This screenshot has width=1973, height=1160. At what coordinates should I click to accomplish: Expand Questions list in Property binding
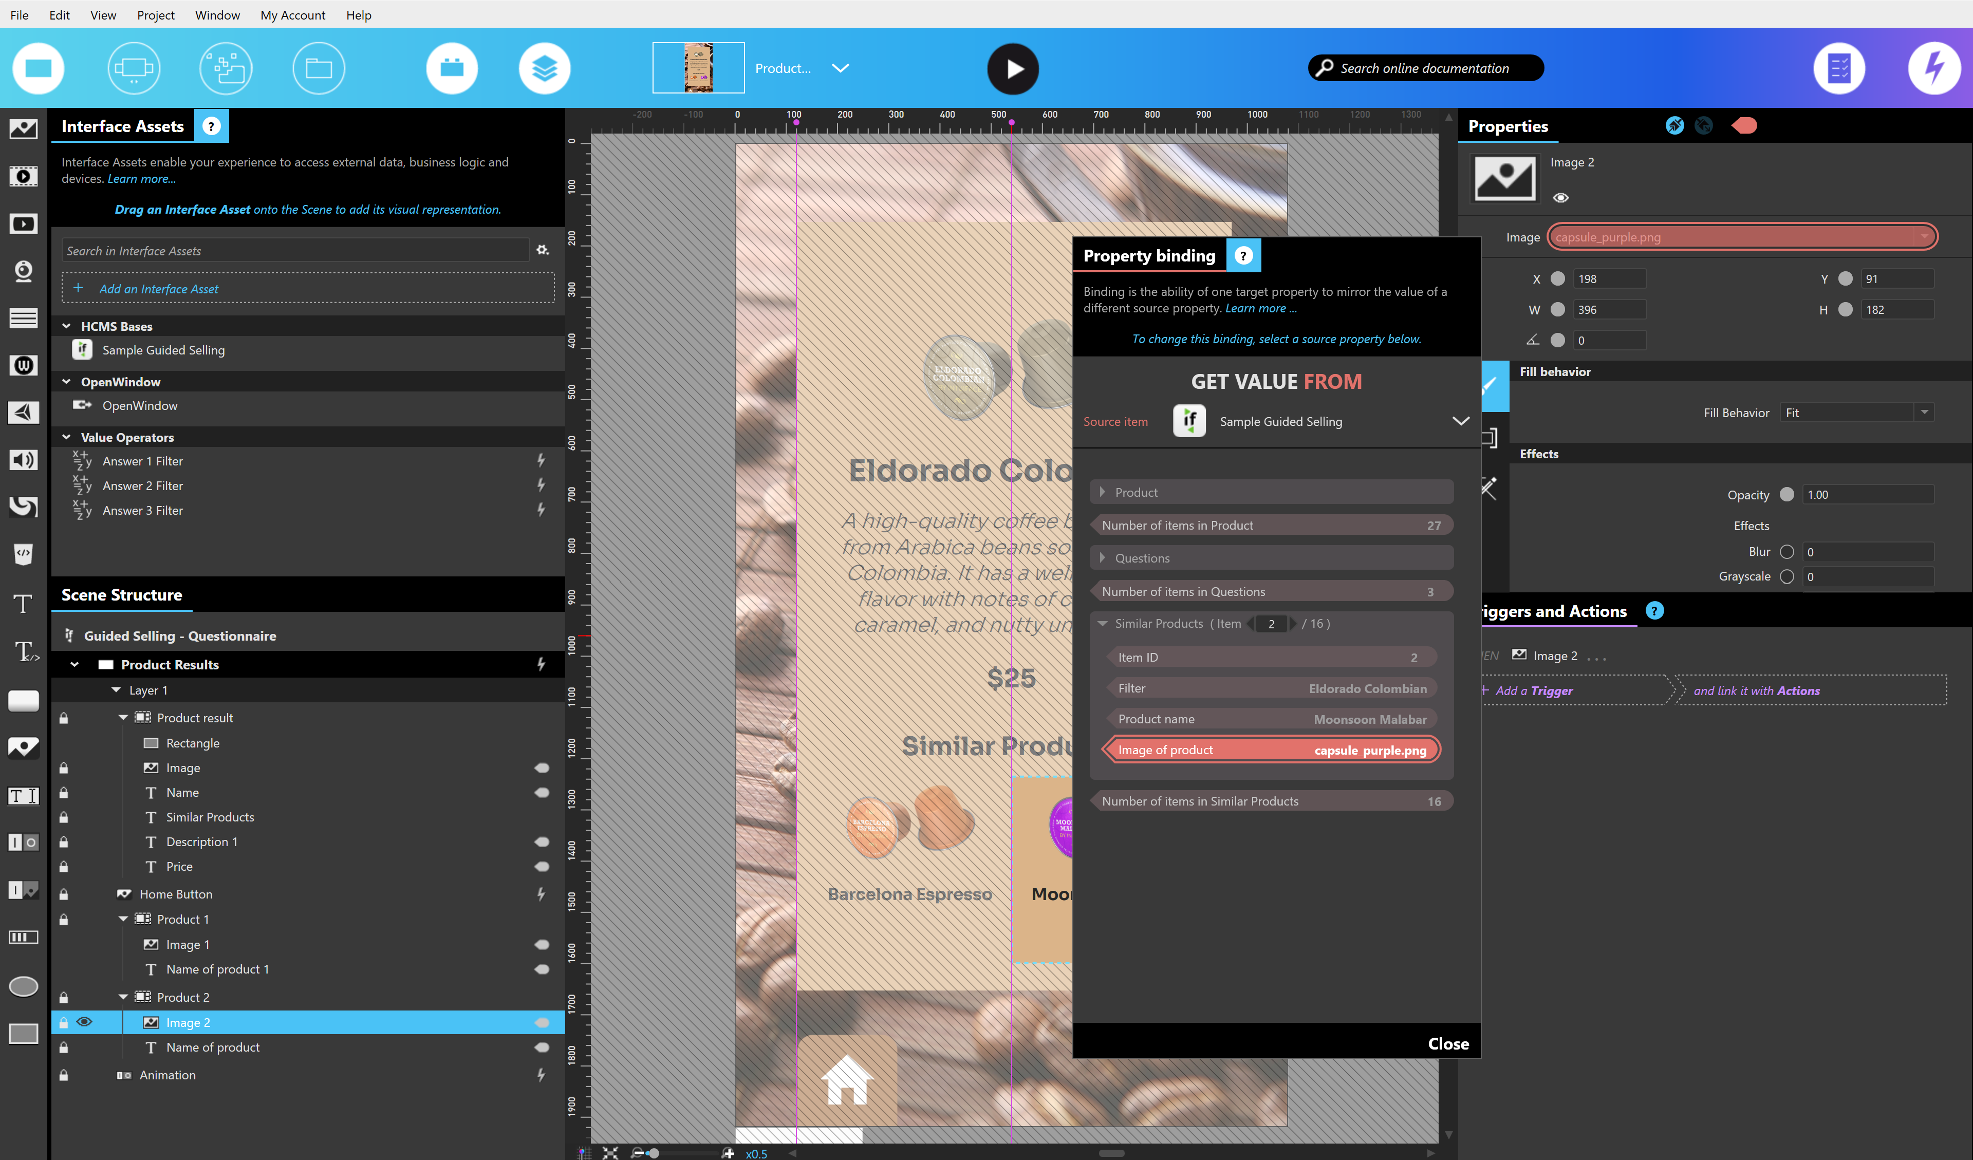click(1103, 557)
